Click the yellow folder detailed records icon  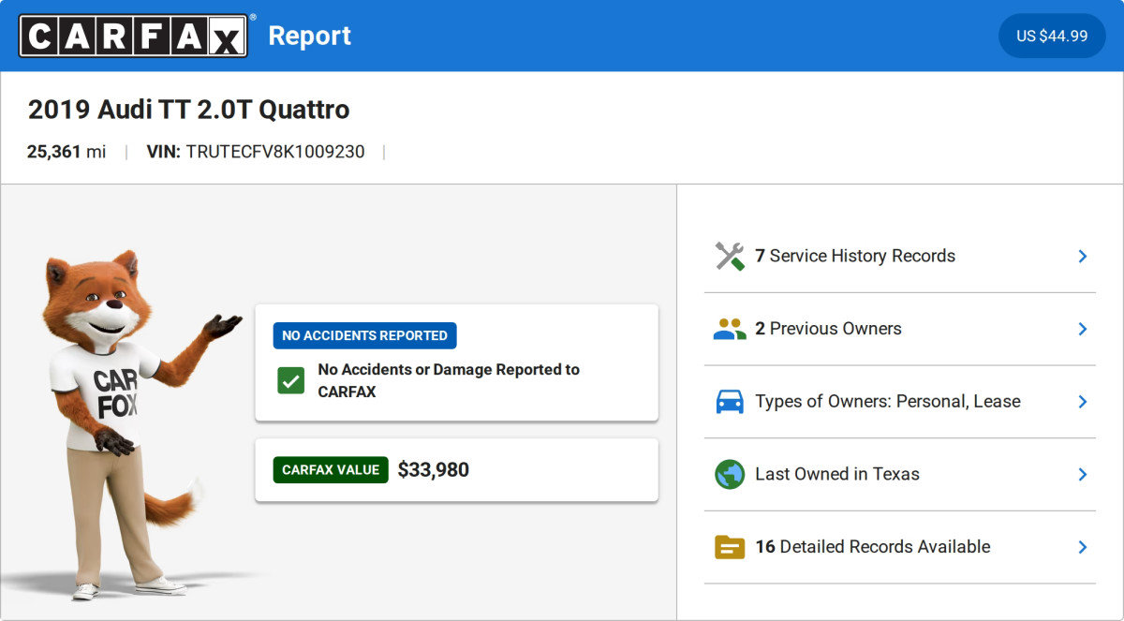coord(730,547)
